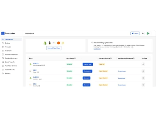Screen dimensions: 156x117
Task: Click the Connect Your Store button
Action: click(54, 48)
